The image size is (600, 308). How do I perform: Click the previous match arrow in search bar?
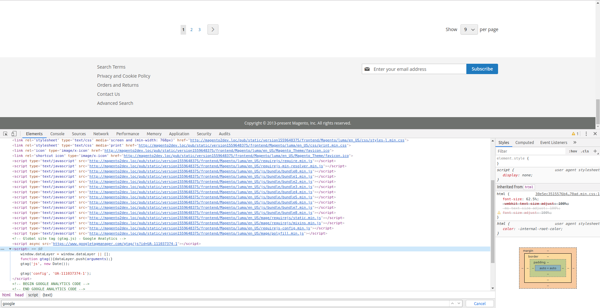point(452,303)
